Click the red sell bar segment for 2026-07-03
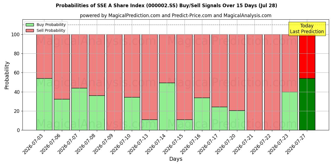Screen dimensions: 333x166 click(44, 56)
